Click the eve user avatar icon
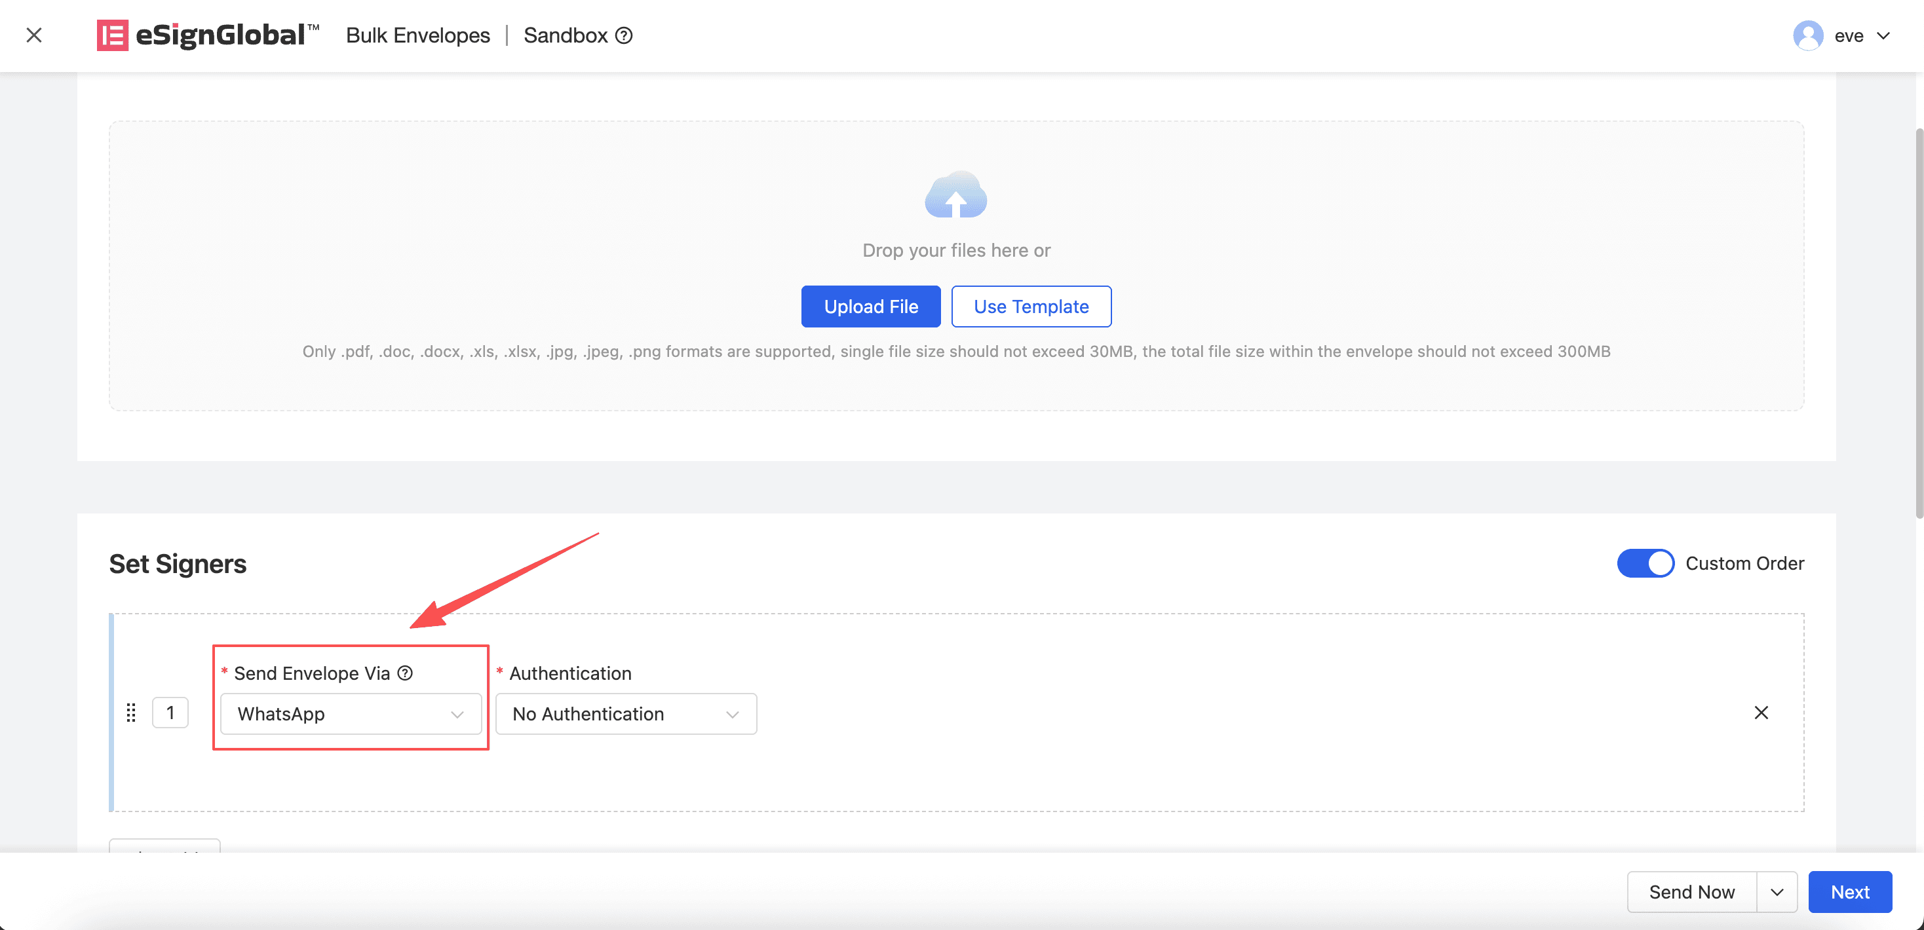 [1807, 35]
